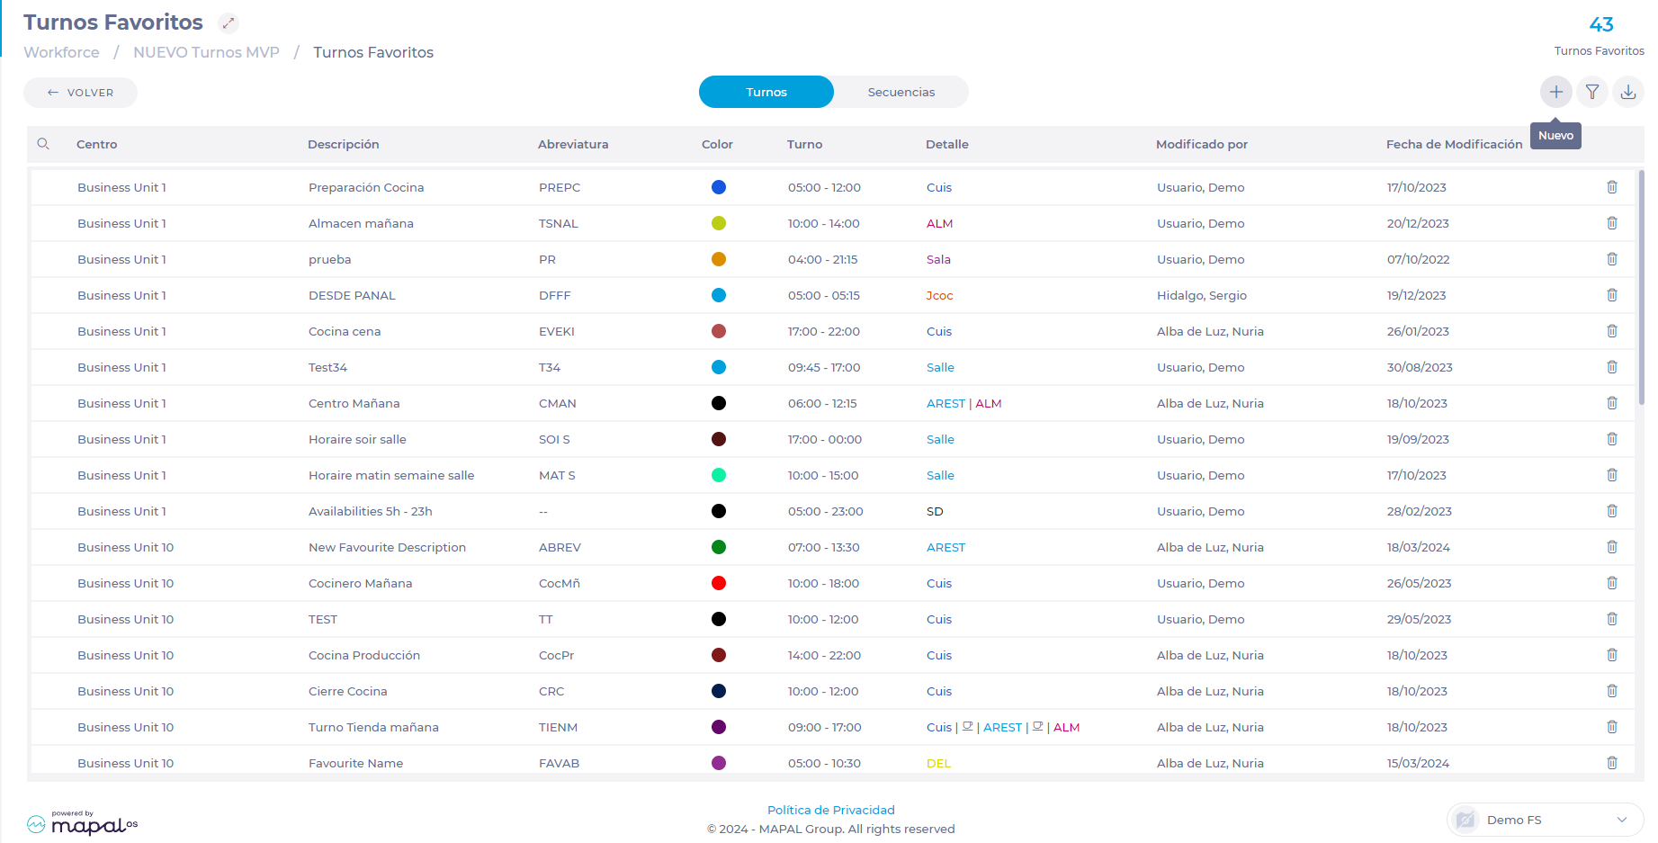The image size is (1658, 843).
Task: Click the mapal OS logo
Action: (x=82, y=822)
